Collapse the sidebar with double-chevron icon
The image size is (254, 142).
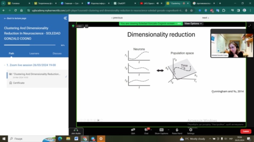tap(65, 18)
